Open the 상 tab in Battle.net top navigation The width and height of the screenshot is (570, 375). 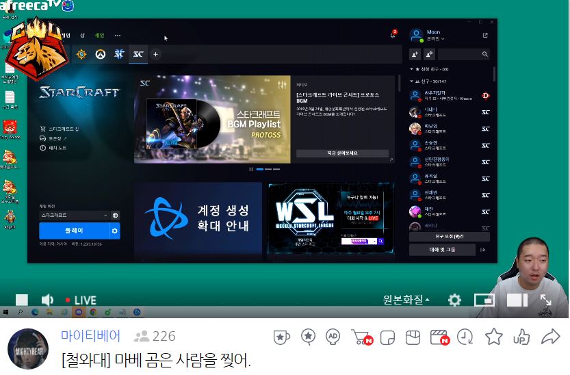[82, 36]
